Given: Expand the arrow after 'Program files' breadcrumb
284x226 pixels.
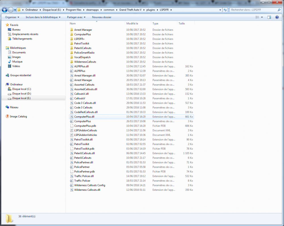Looking at the screenshot, I should point(84,10).
